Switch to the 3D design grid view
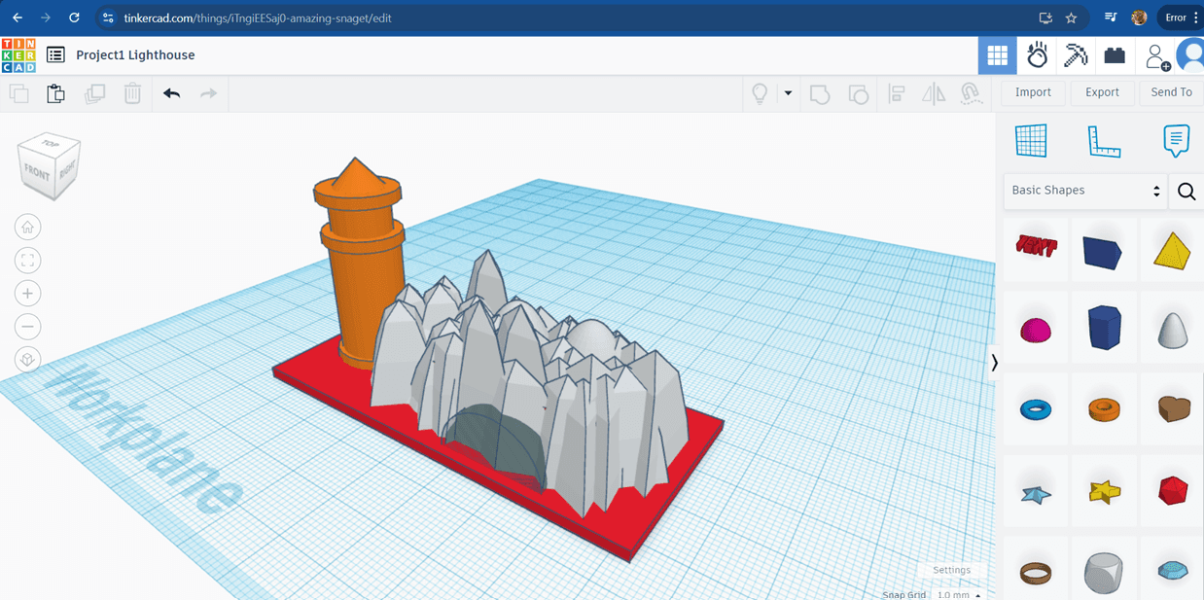1204x600 pixels. (997, 55)
